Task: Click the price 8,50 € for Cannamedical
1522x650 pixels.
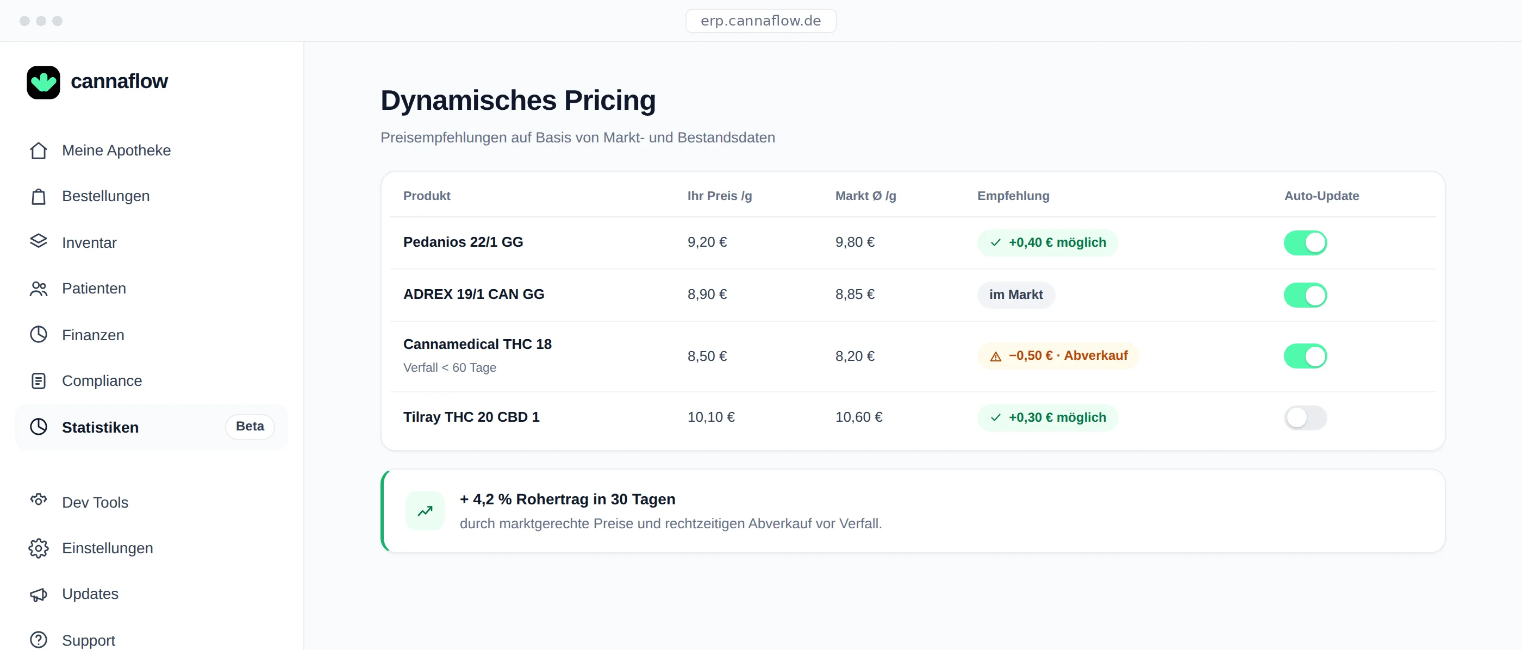Action: click(707, 356)
